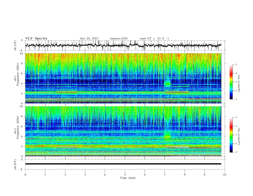
Task: Click the time axis tick label '2'
Action: pos(65,175)
